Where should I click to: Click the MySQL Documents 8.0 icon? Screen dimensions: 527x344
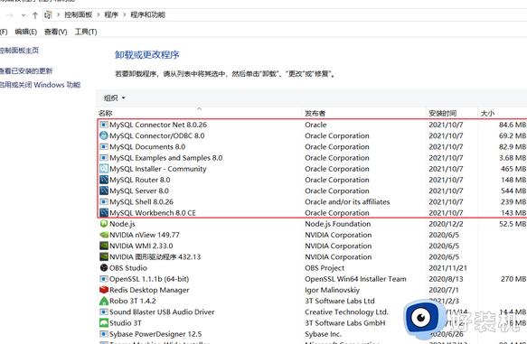pos(104,146)
